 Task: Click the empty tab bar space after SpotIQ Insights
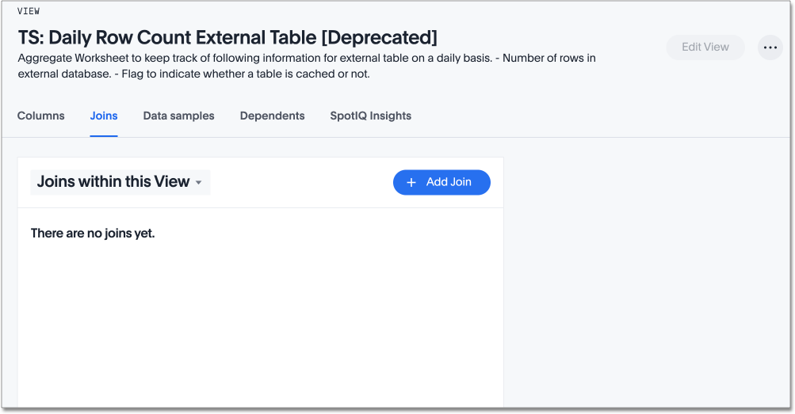pyautogui.click(x=594, y=116)
